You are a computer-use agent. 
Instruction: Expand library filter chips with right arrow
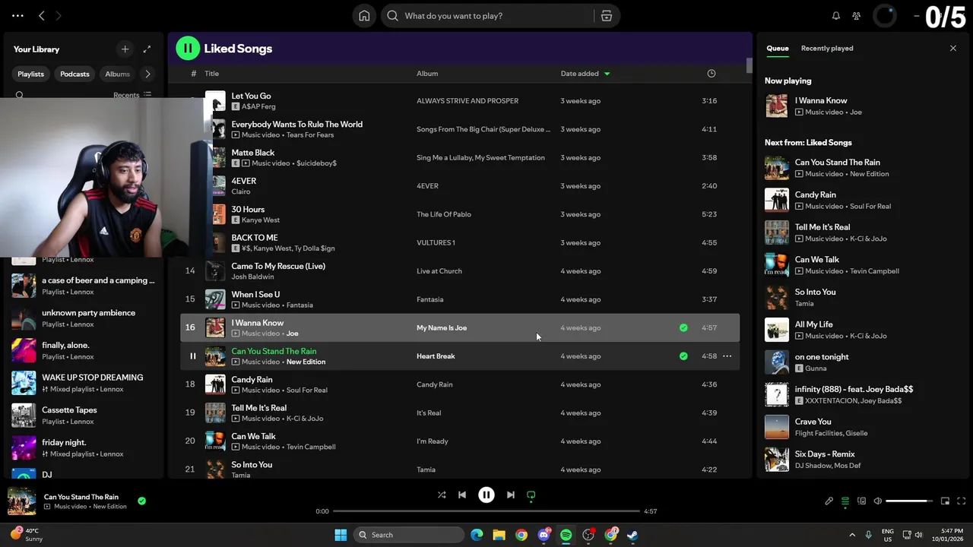(x=147, y=74)
